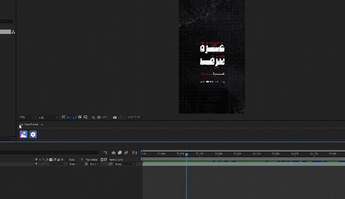Click the composition preview thumbnail
Viewport: 345px width, 199px height.
pos(212,57)
